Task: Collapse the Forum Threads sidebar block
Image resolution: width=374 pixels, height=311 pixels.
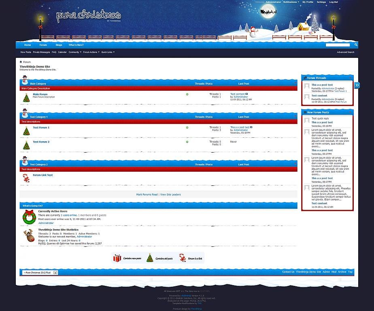Action: pos(350,78)
